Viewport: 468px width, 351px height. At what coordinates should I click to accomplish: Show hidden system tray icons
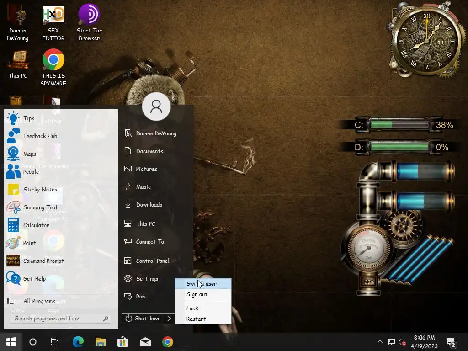(380, 342)
